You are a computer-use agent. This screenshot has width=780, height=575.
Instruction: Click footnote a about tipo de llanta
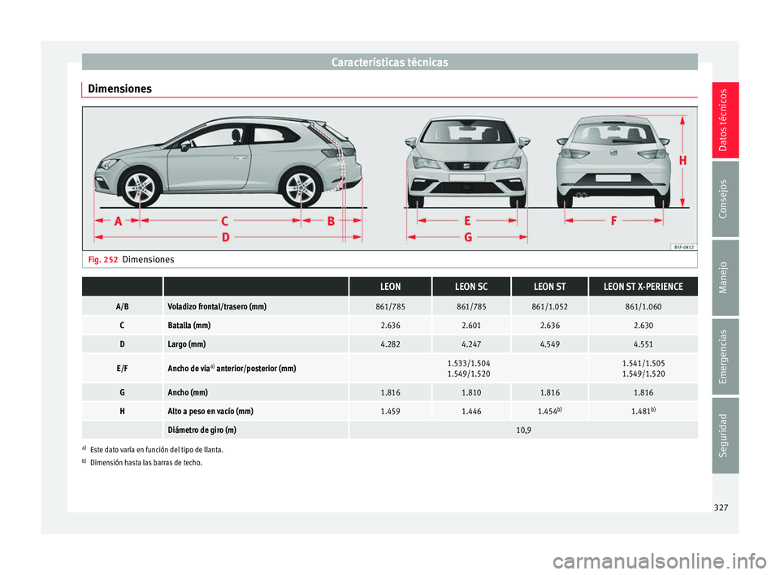point(153,450)
